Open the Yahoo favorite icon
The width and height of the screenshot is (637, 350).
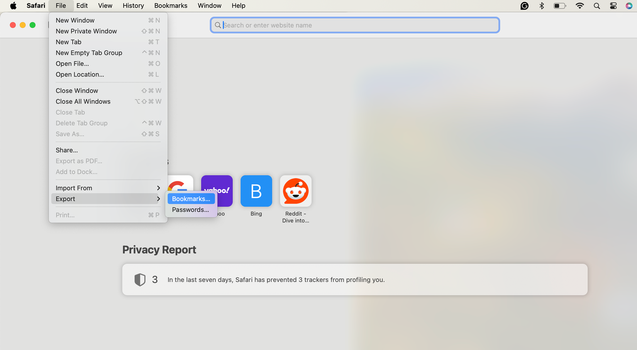pos(217,191)
